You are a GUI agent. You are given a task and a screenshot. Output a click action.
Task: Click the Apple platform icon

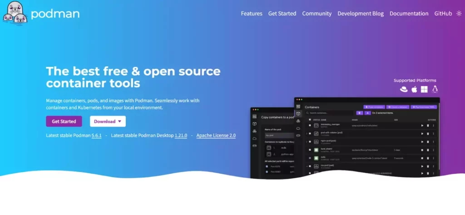click(414, 89)
